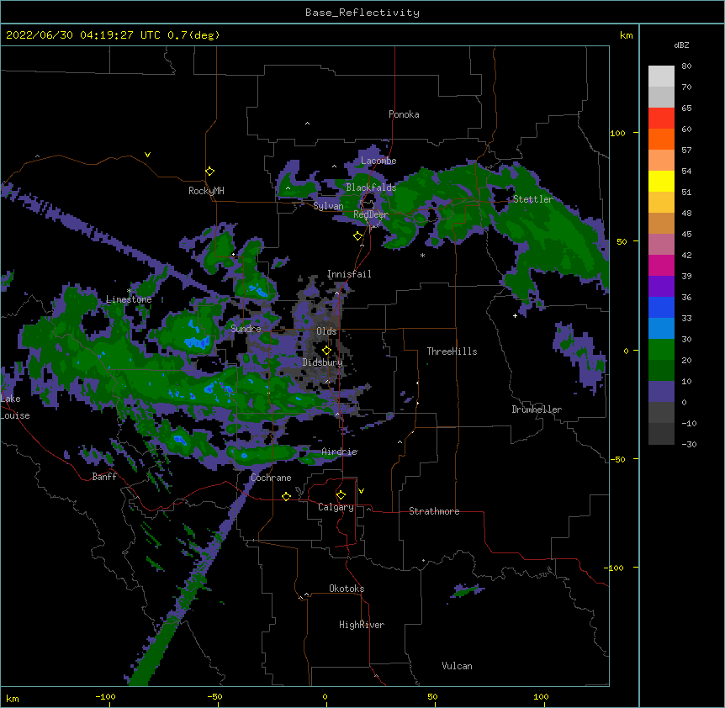
Task: Click the km label at bottom left
Action: [13, 698]
